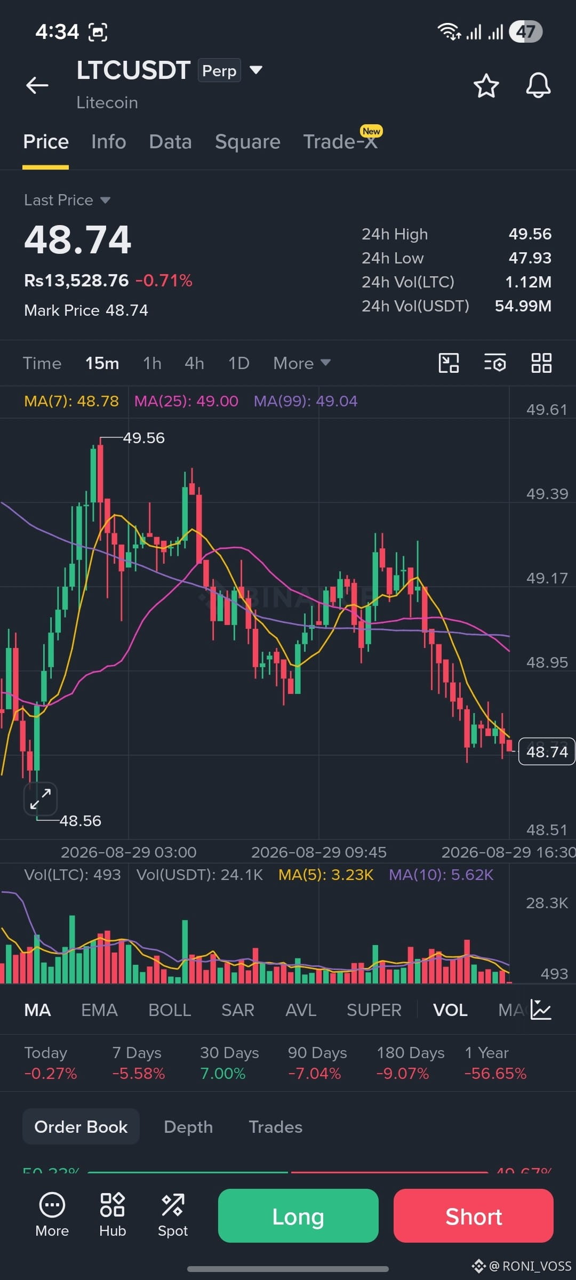Image resolution: width=576 pixels, height=1280 pixels.
Task: Toggle the BOLL indicator
Action: 170,1010
